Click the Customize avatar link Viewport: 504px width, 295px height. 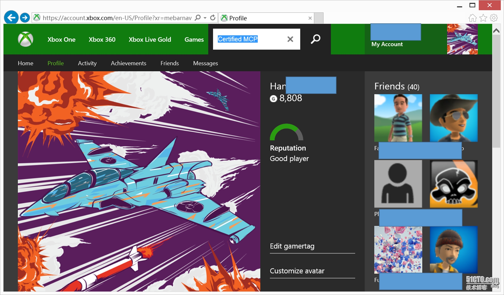(x=297, y=271)
